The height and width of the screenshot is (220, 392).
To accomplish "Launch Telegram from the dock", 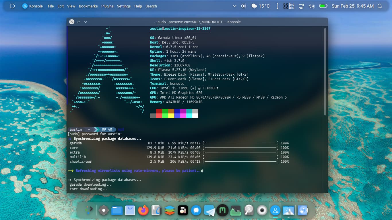I will [209, 211].
